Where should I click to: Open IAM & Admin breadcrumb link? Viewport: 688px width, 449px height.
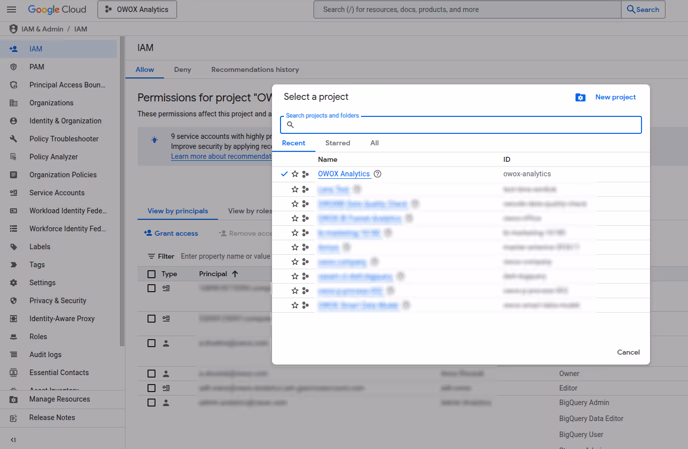[42, 29]
